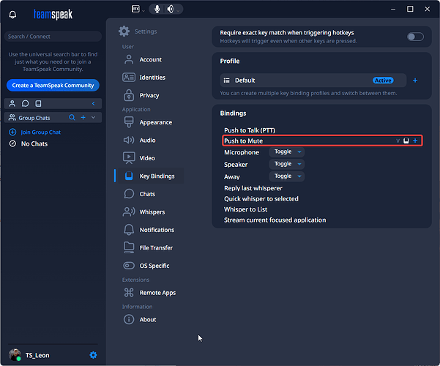Search group chats with magnifier icon
The height and width of the screenshot is (366, 440).
click(72, 118)
